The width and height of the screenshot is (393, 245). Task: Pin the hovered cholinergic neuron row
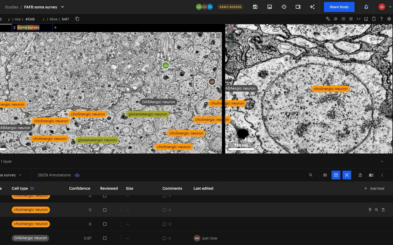click(x=370, y=210)
